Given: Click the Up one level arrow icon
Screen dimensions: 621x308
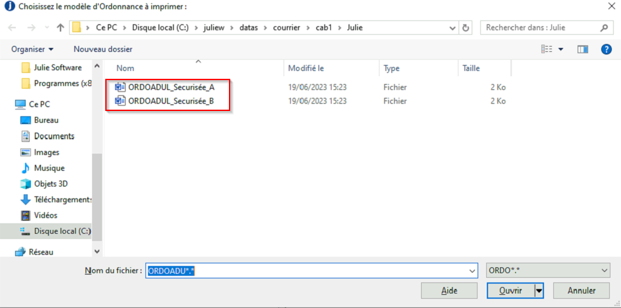Looking at the screenshot, I should [61, 28].
